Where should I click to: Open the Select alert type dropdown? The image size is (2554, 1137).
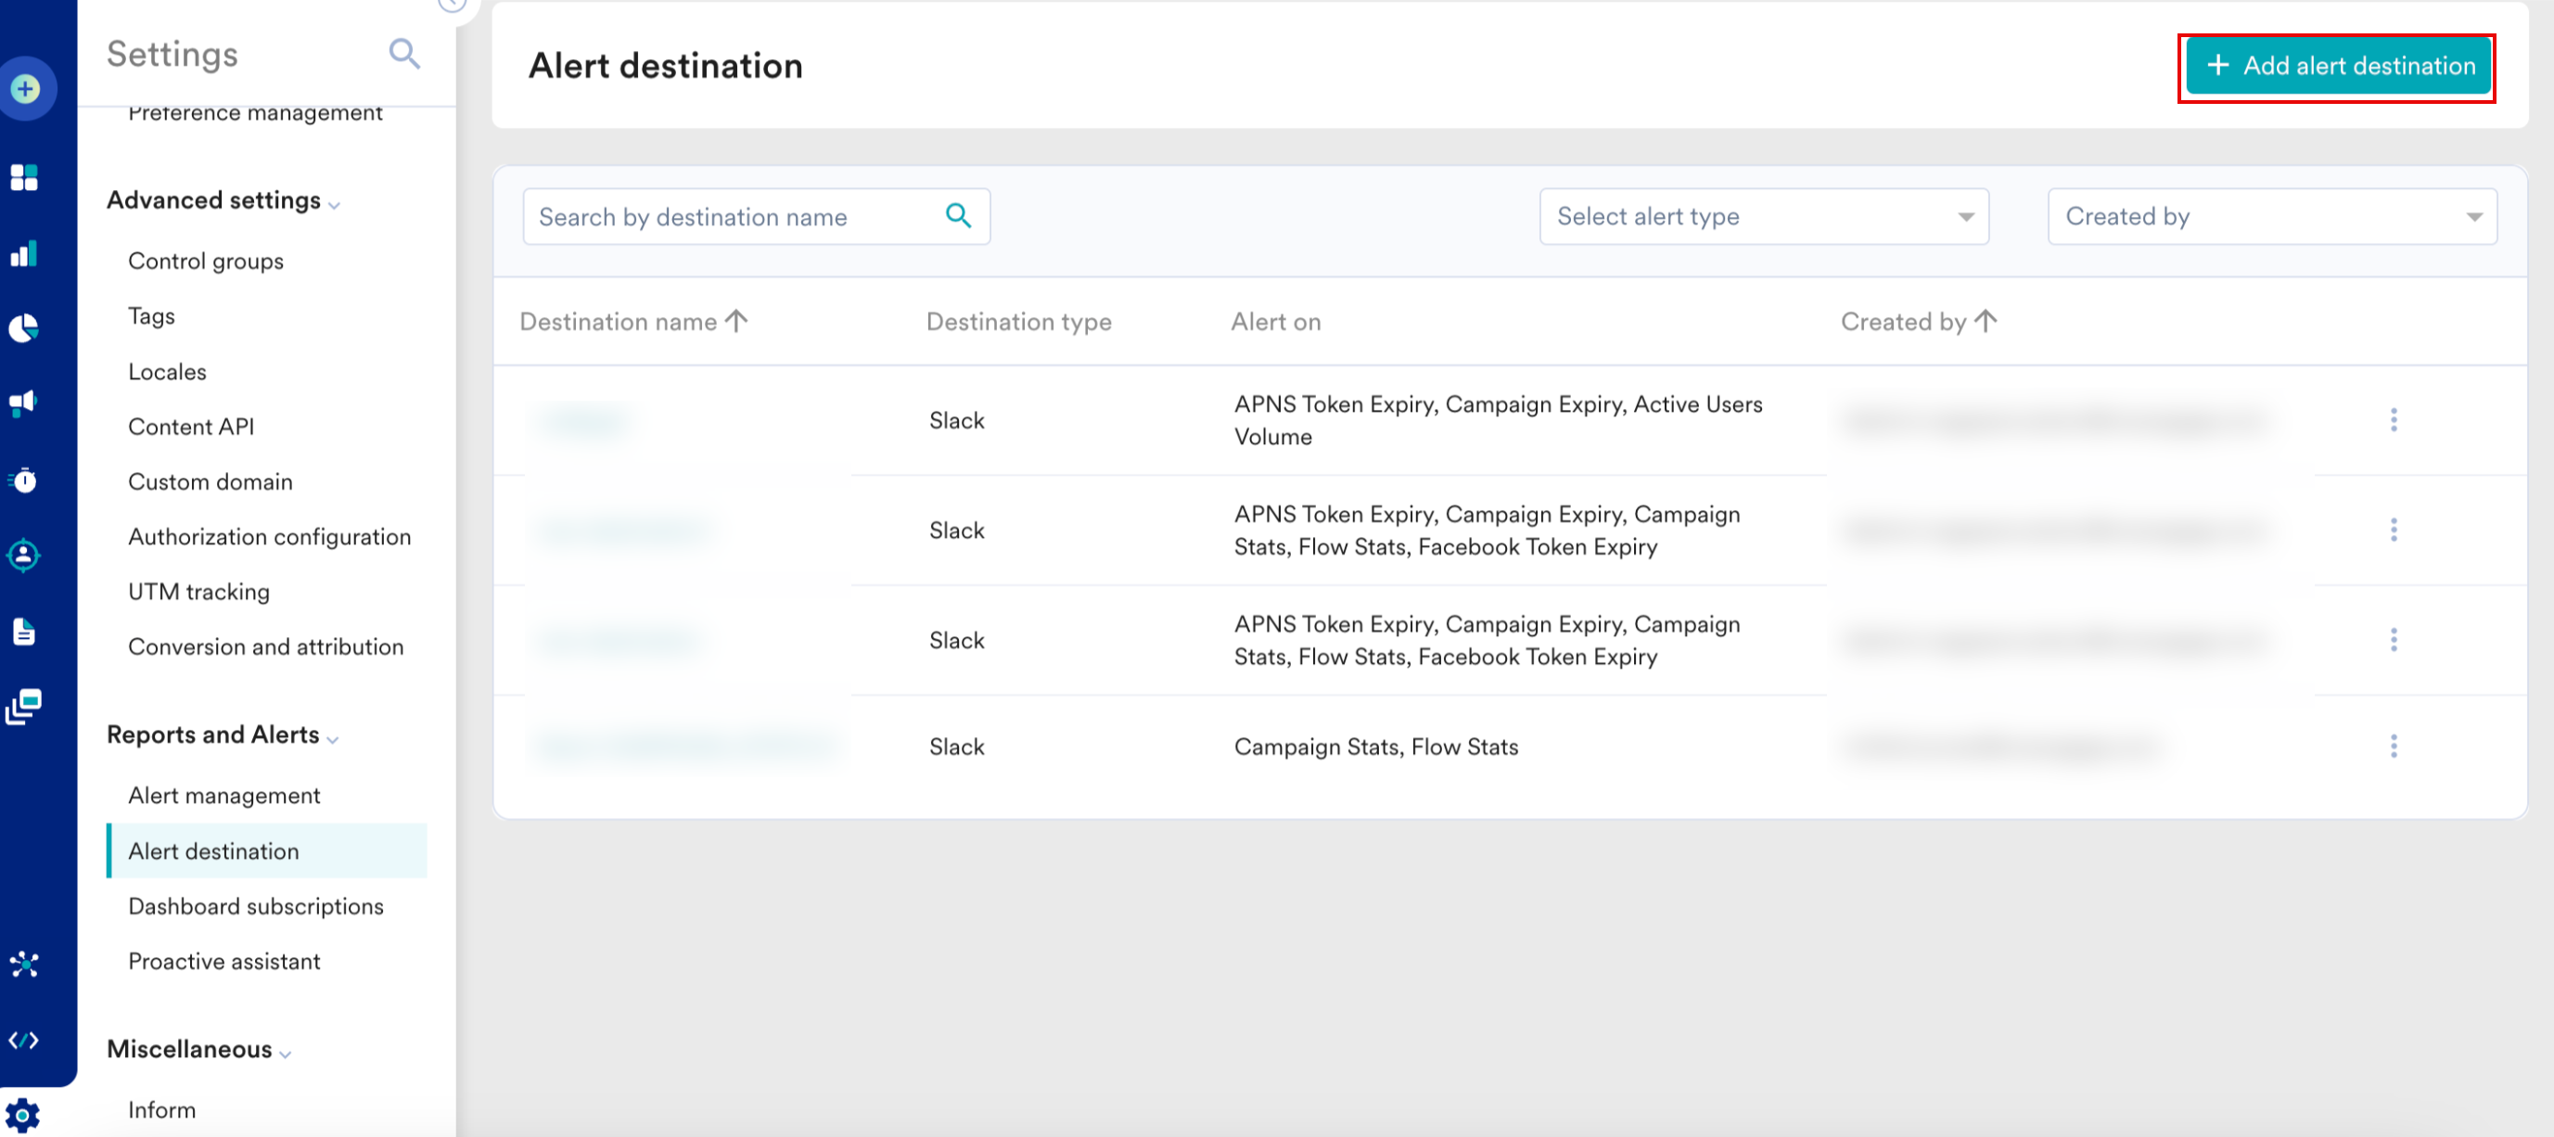[x=1763, y=216]
